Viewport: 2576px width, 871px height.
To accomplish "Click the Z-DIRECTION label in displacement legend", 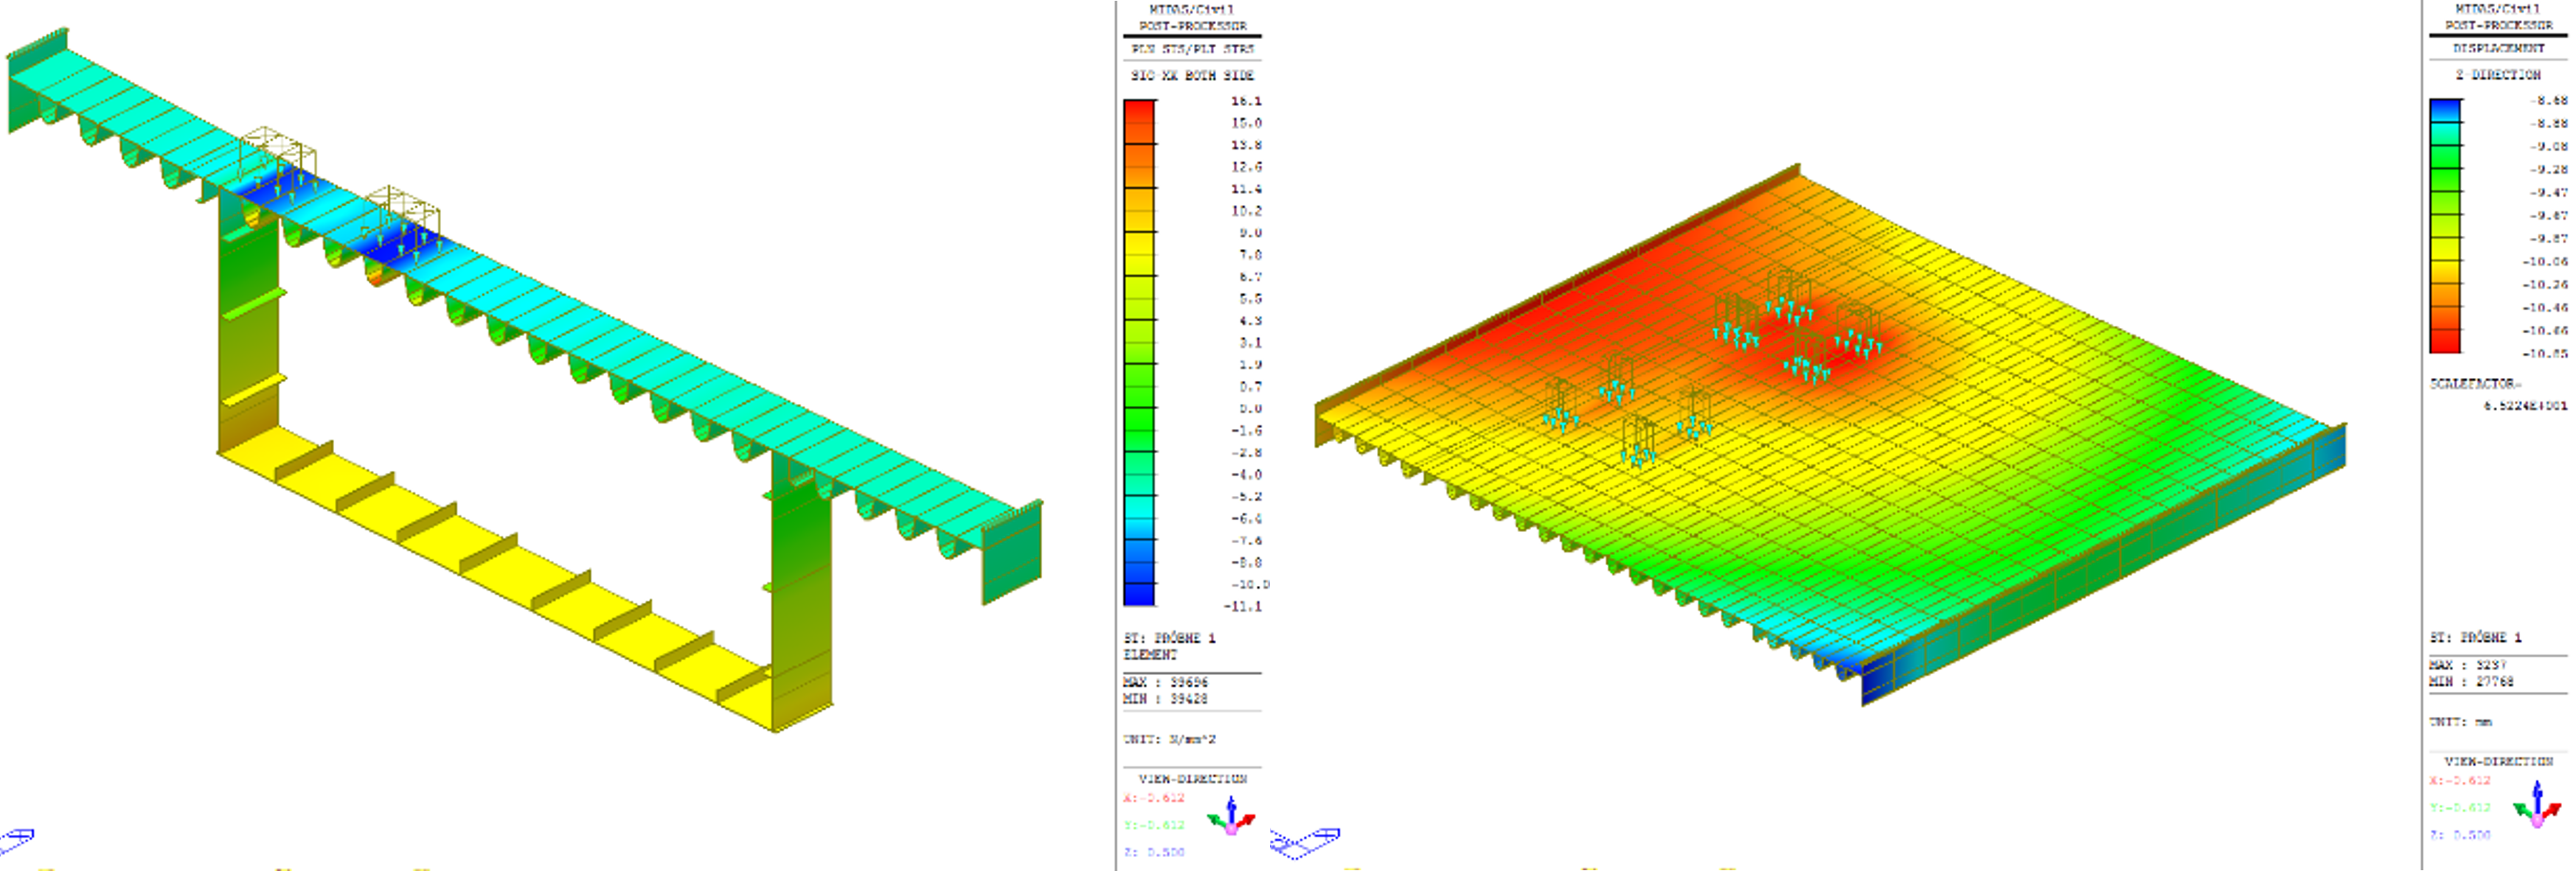I will 2498,75.
